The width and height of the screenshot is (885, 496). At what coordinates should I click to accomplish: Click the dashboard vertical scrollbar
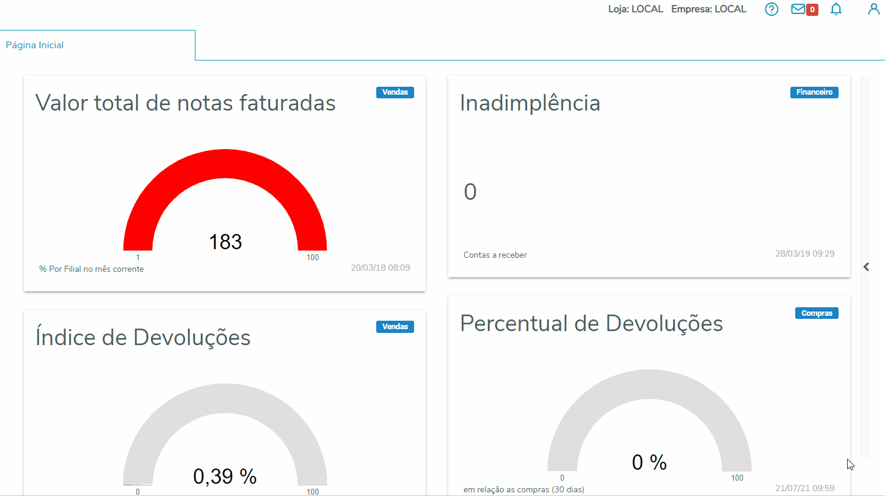click(865, 267)
